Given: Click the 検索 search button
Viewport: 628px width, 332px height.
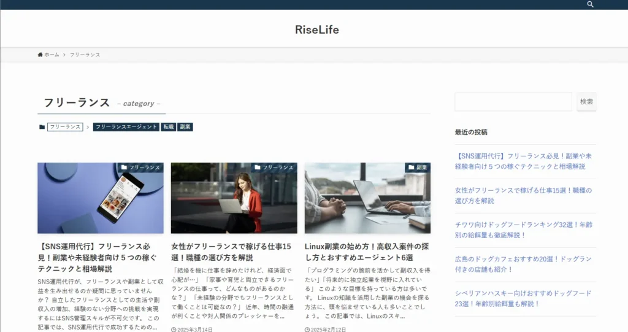Looking at the screenshot, I should click(x=586, y=102).
